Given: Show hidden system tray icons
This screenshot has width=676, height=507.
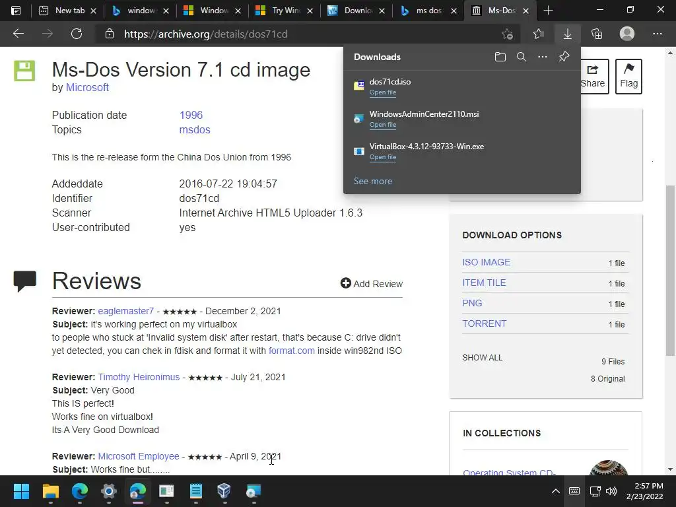Looking at the screenshot, I should pos(556,491).
